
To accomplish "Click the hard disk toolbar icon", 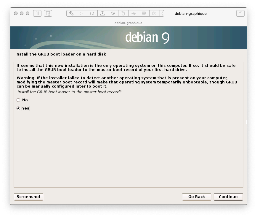I will point(92,13).
